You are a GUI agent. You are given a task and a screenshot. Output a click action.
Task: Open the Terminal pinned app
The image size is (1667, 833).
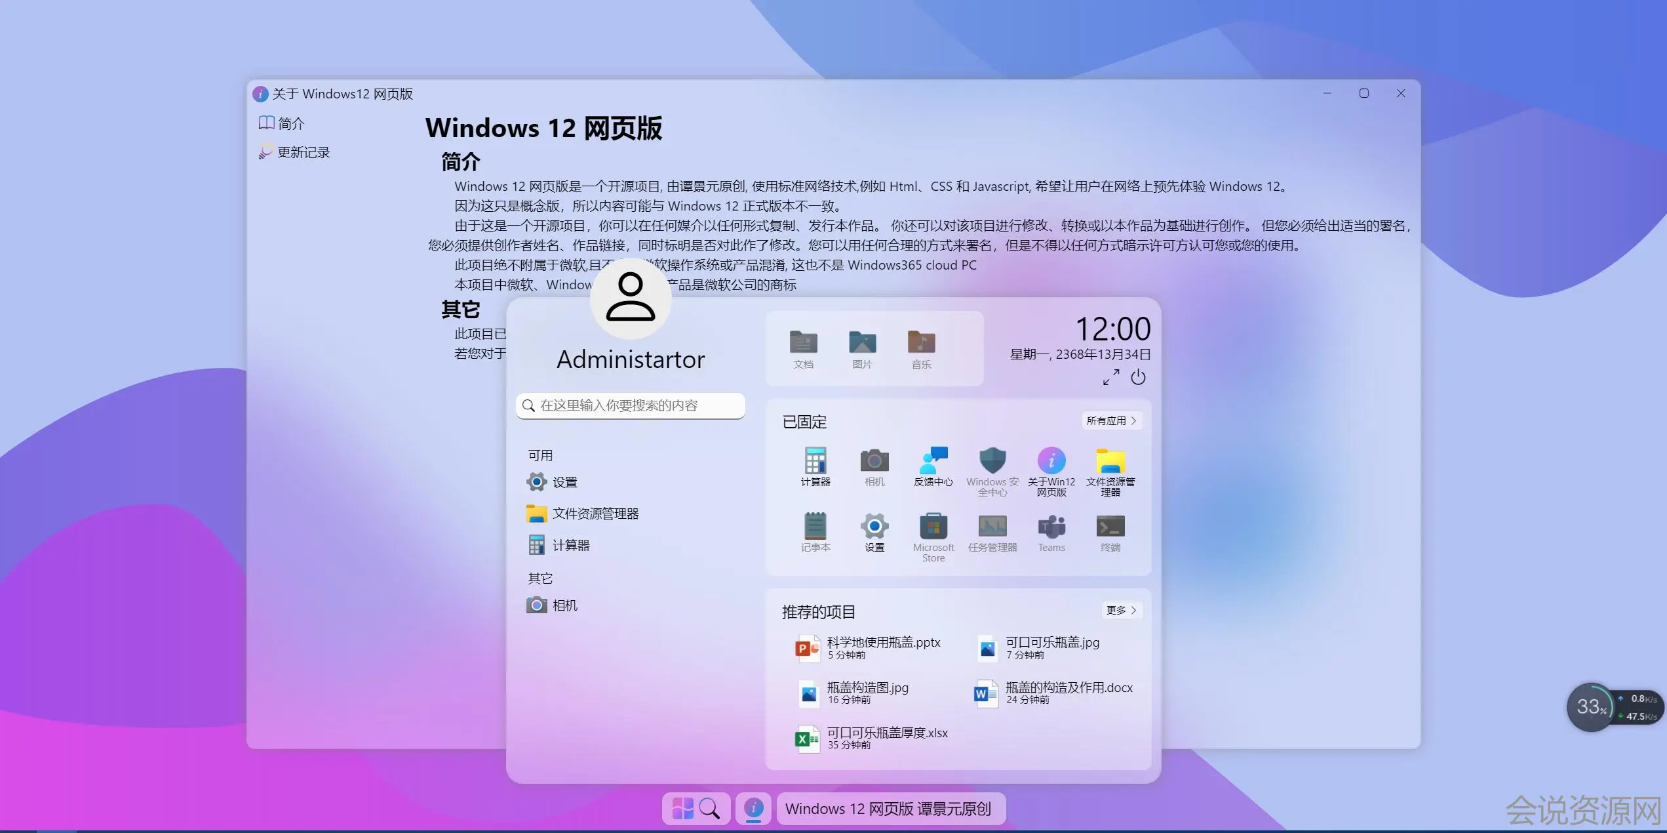(1110, 527)
